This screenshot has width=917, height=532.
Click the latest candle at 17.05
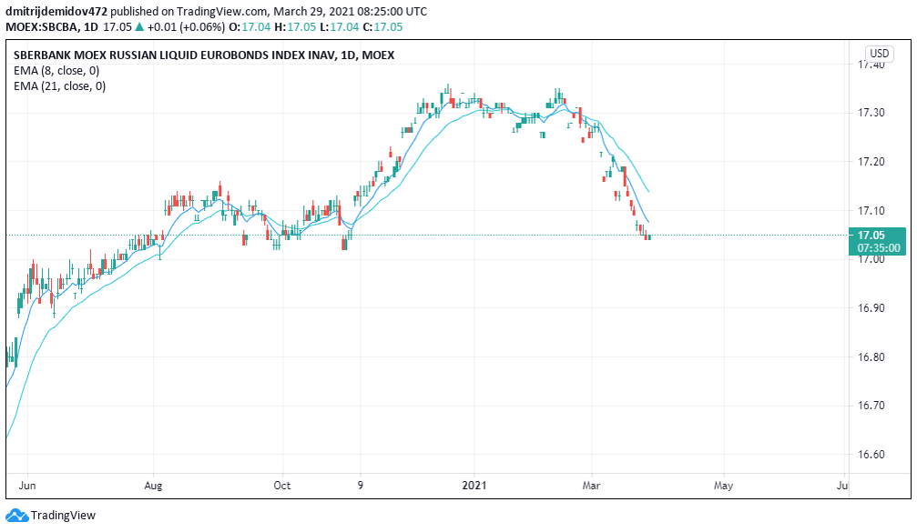click(649, 236)
